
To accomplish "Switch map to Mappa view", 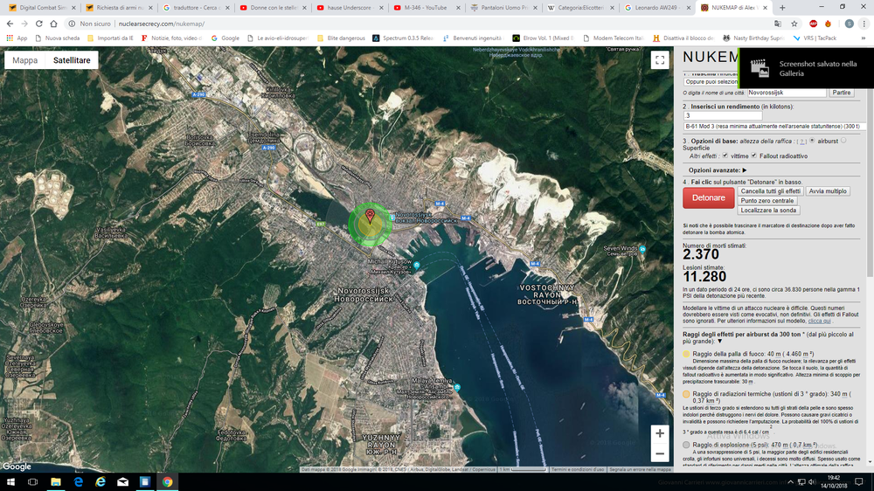I will [x=25, y=60].
